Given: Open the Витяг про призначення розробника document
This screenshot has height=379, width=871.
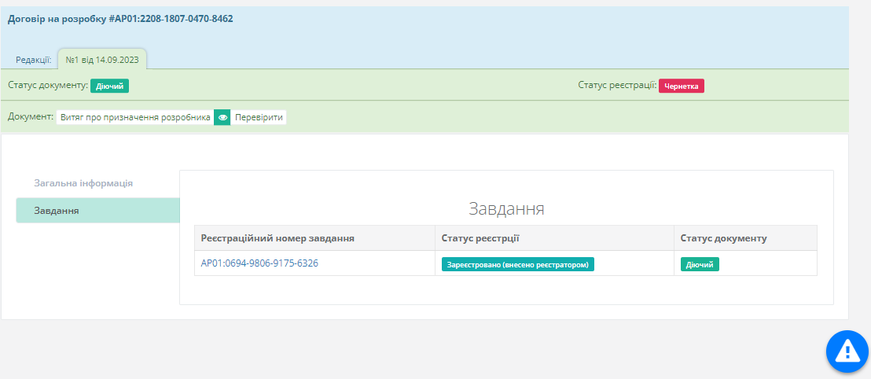Looking at the screenshot, I should 134,117.
